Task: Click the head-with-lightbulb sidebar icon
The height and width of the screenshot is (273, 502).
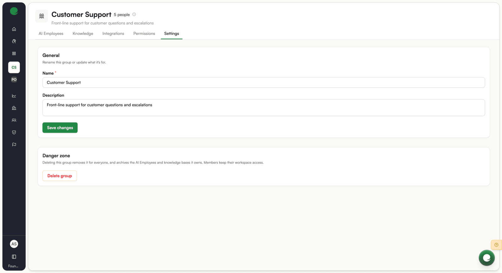Action: [x=14, y=41]
